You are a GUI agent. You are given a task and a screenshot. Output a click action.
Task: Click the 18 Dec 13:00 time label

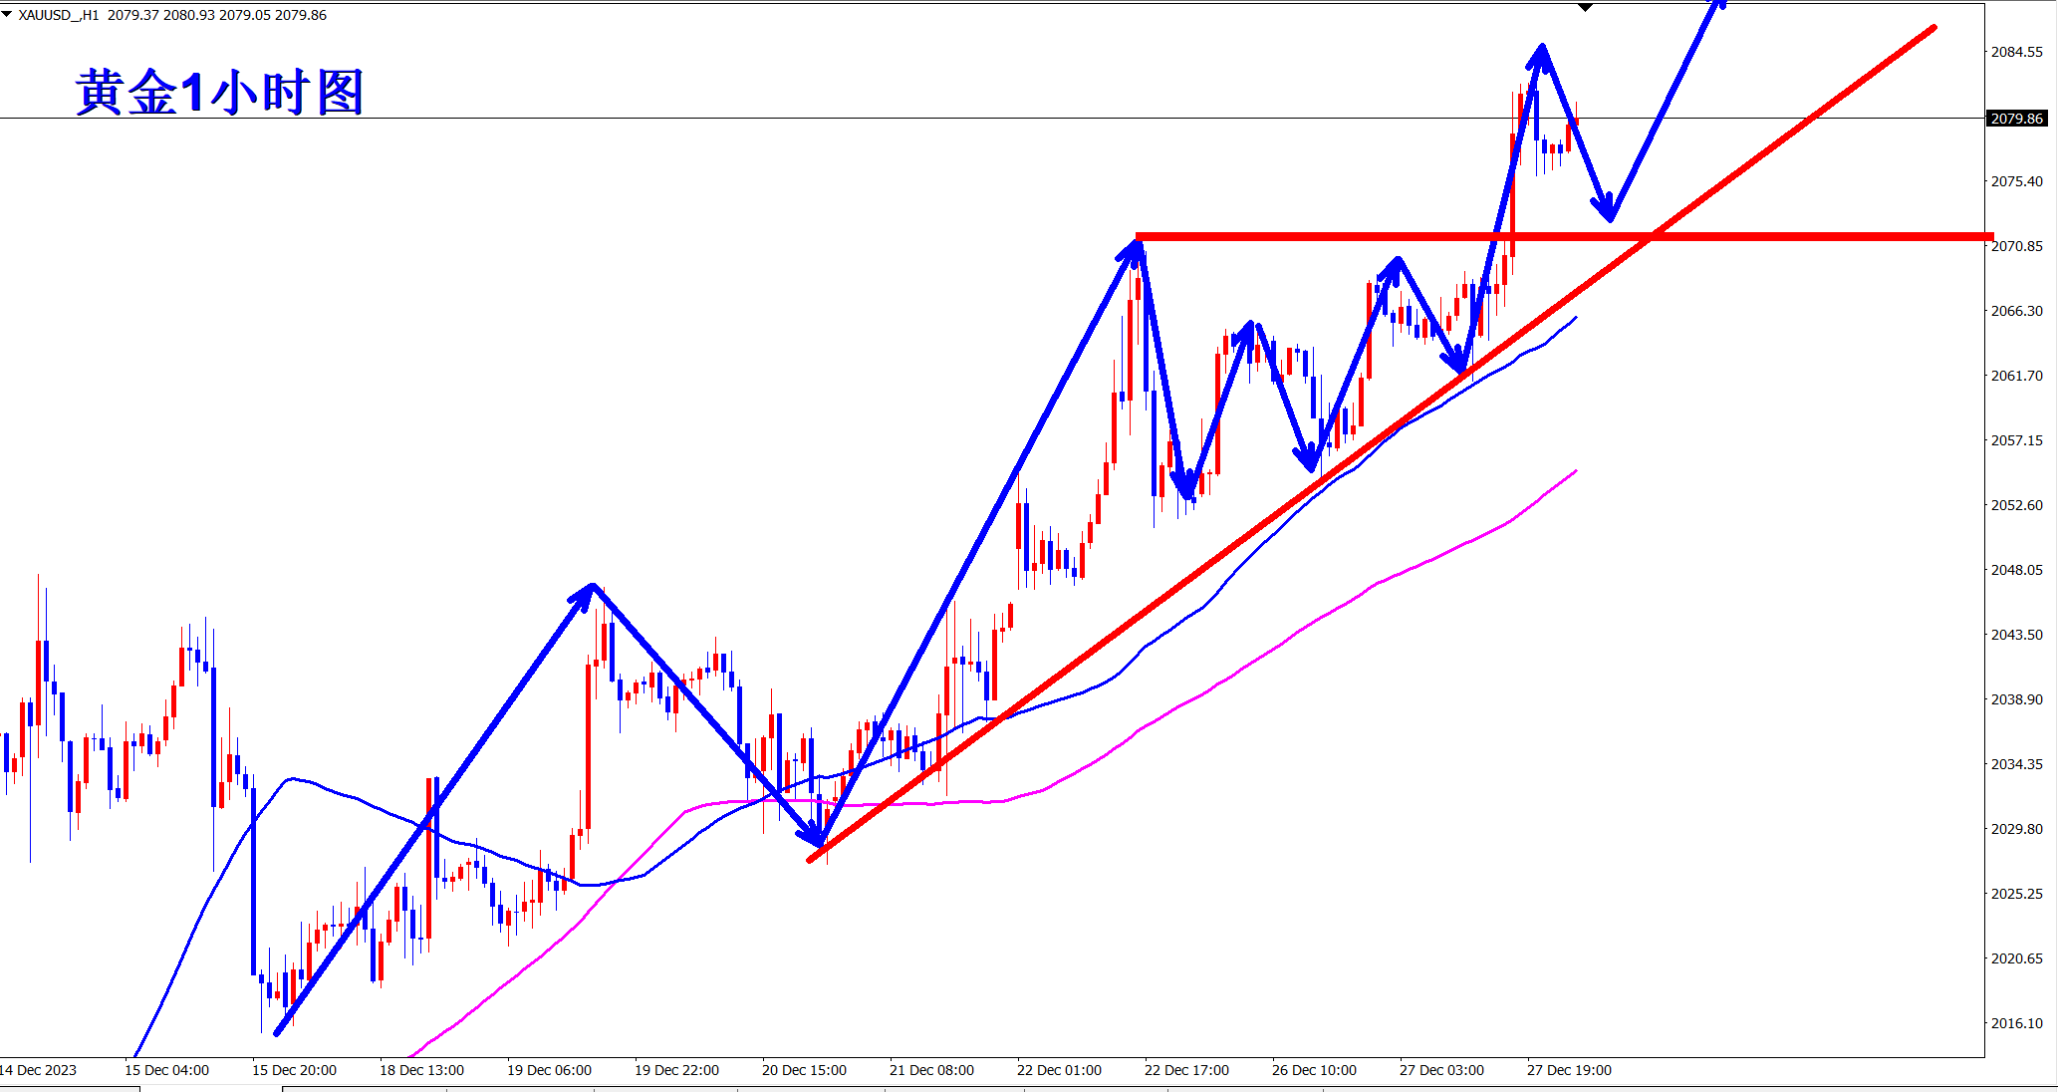click(421, 1070)
